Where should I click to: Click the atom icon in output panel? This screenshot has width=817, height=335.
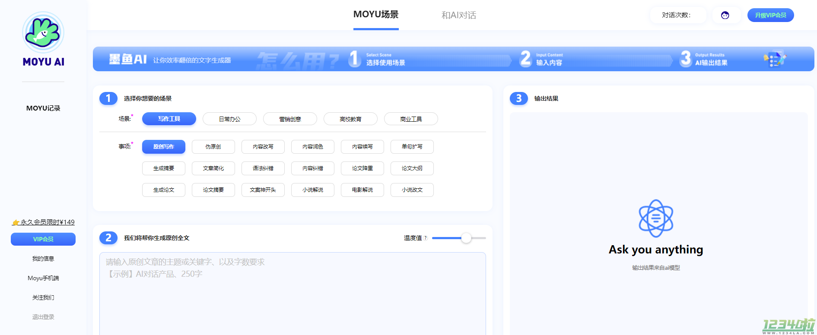(656, 218)
